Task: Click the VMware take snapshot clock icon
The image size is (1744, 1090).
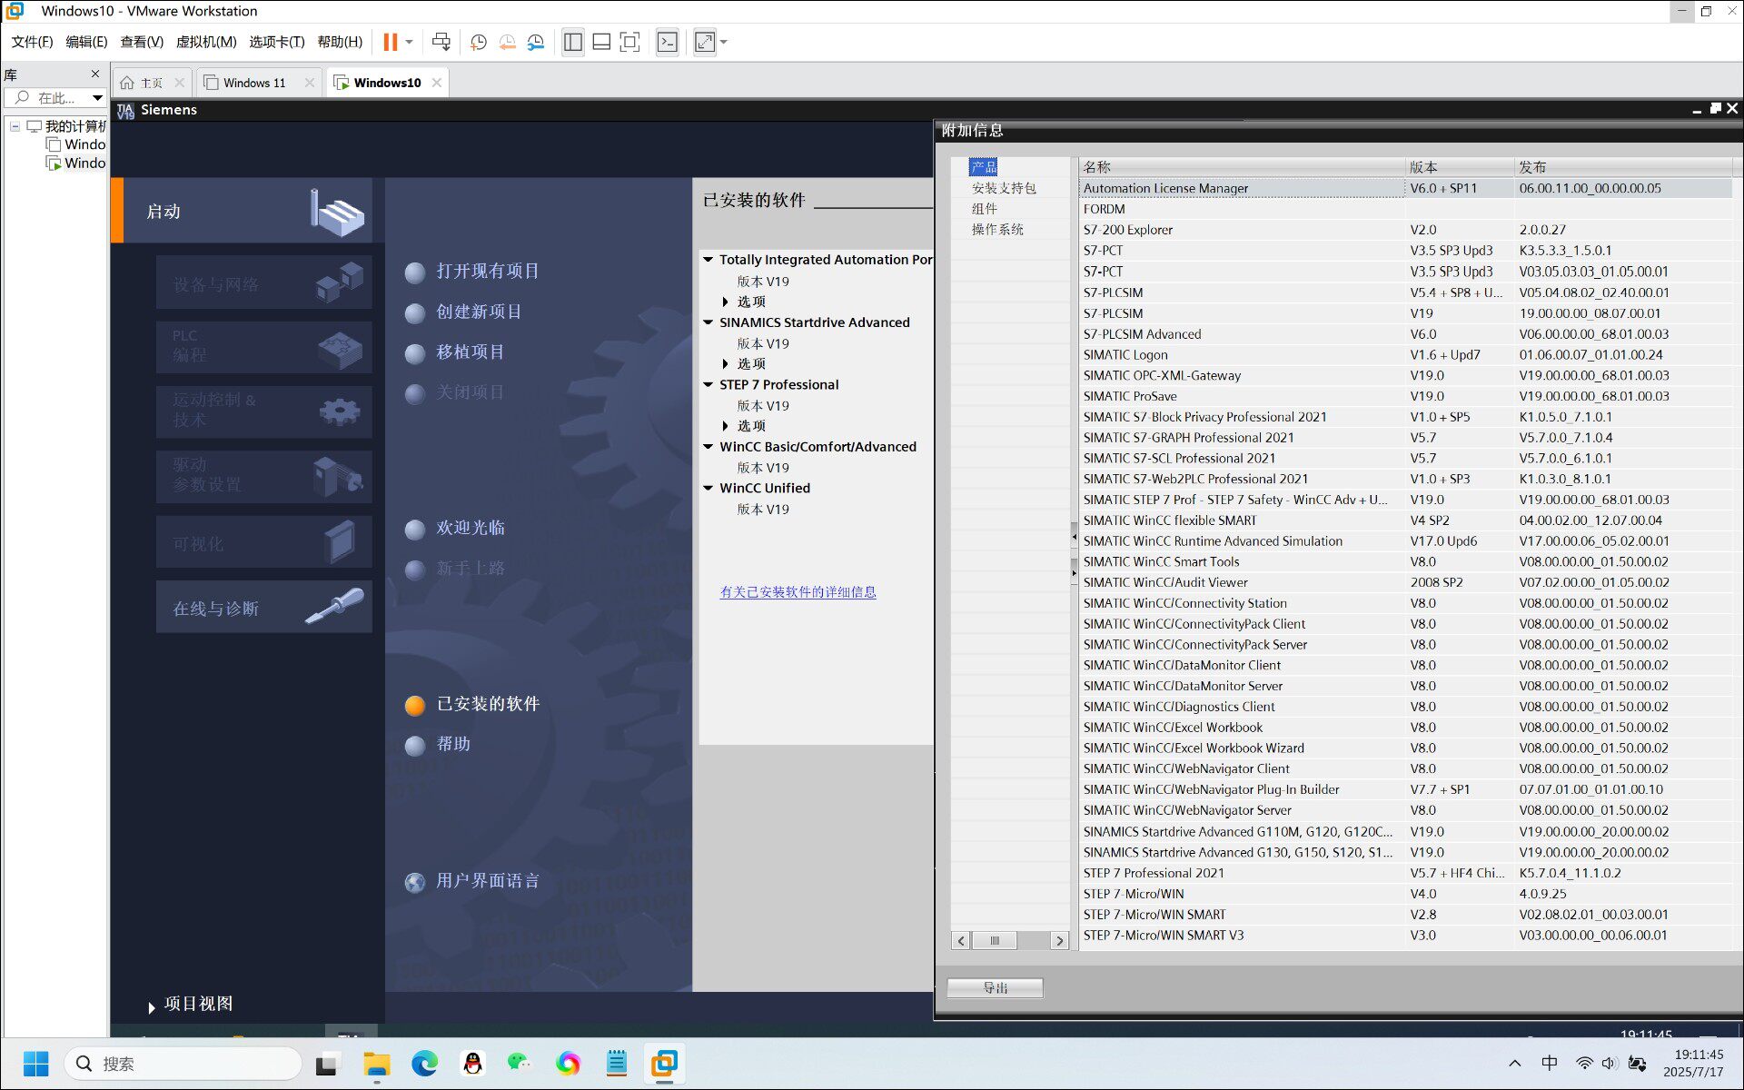Action: click(x=479, y=42)
